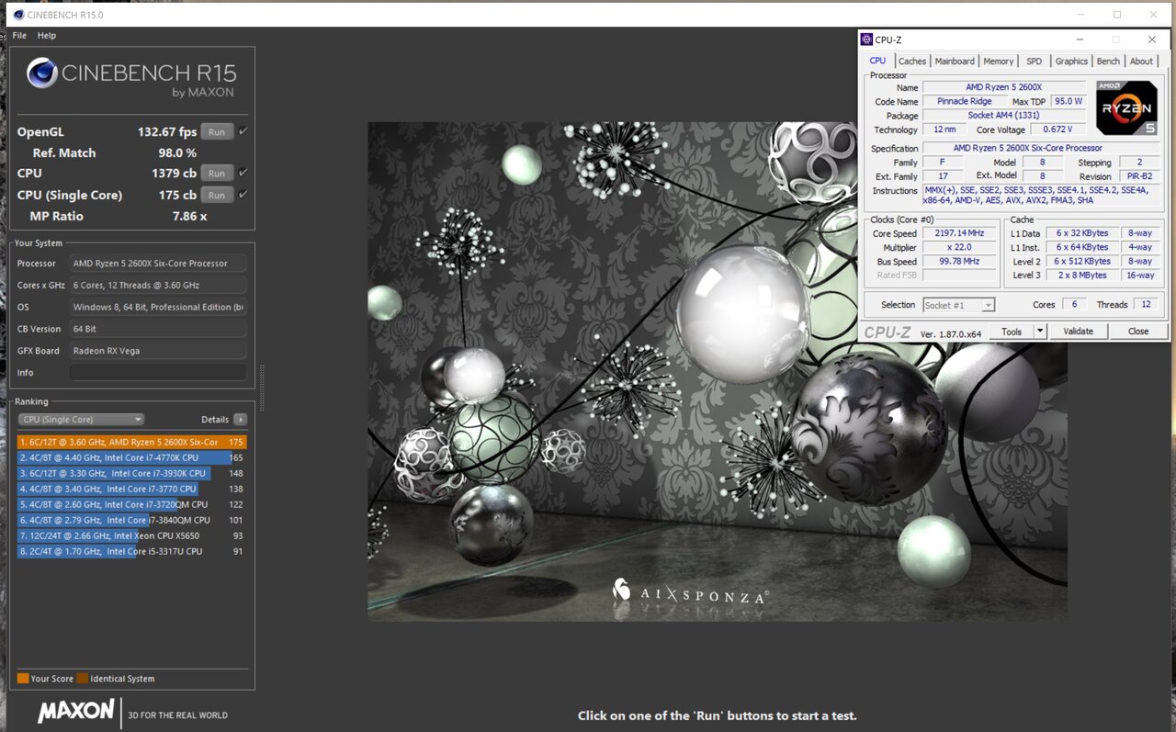
Task: Click the Validate button in CPU-Z
Action: (x=1078, y=332)
